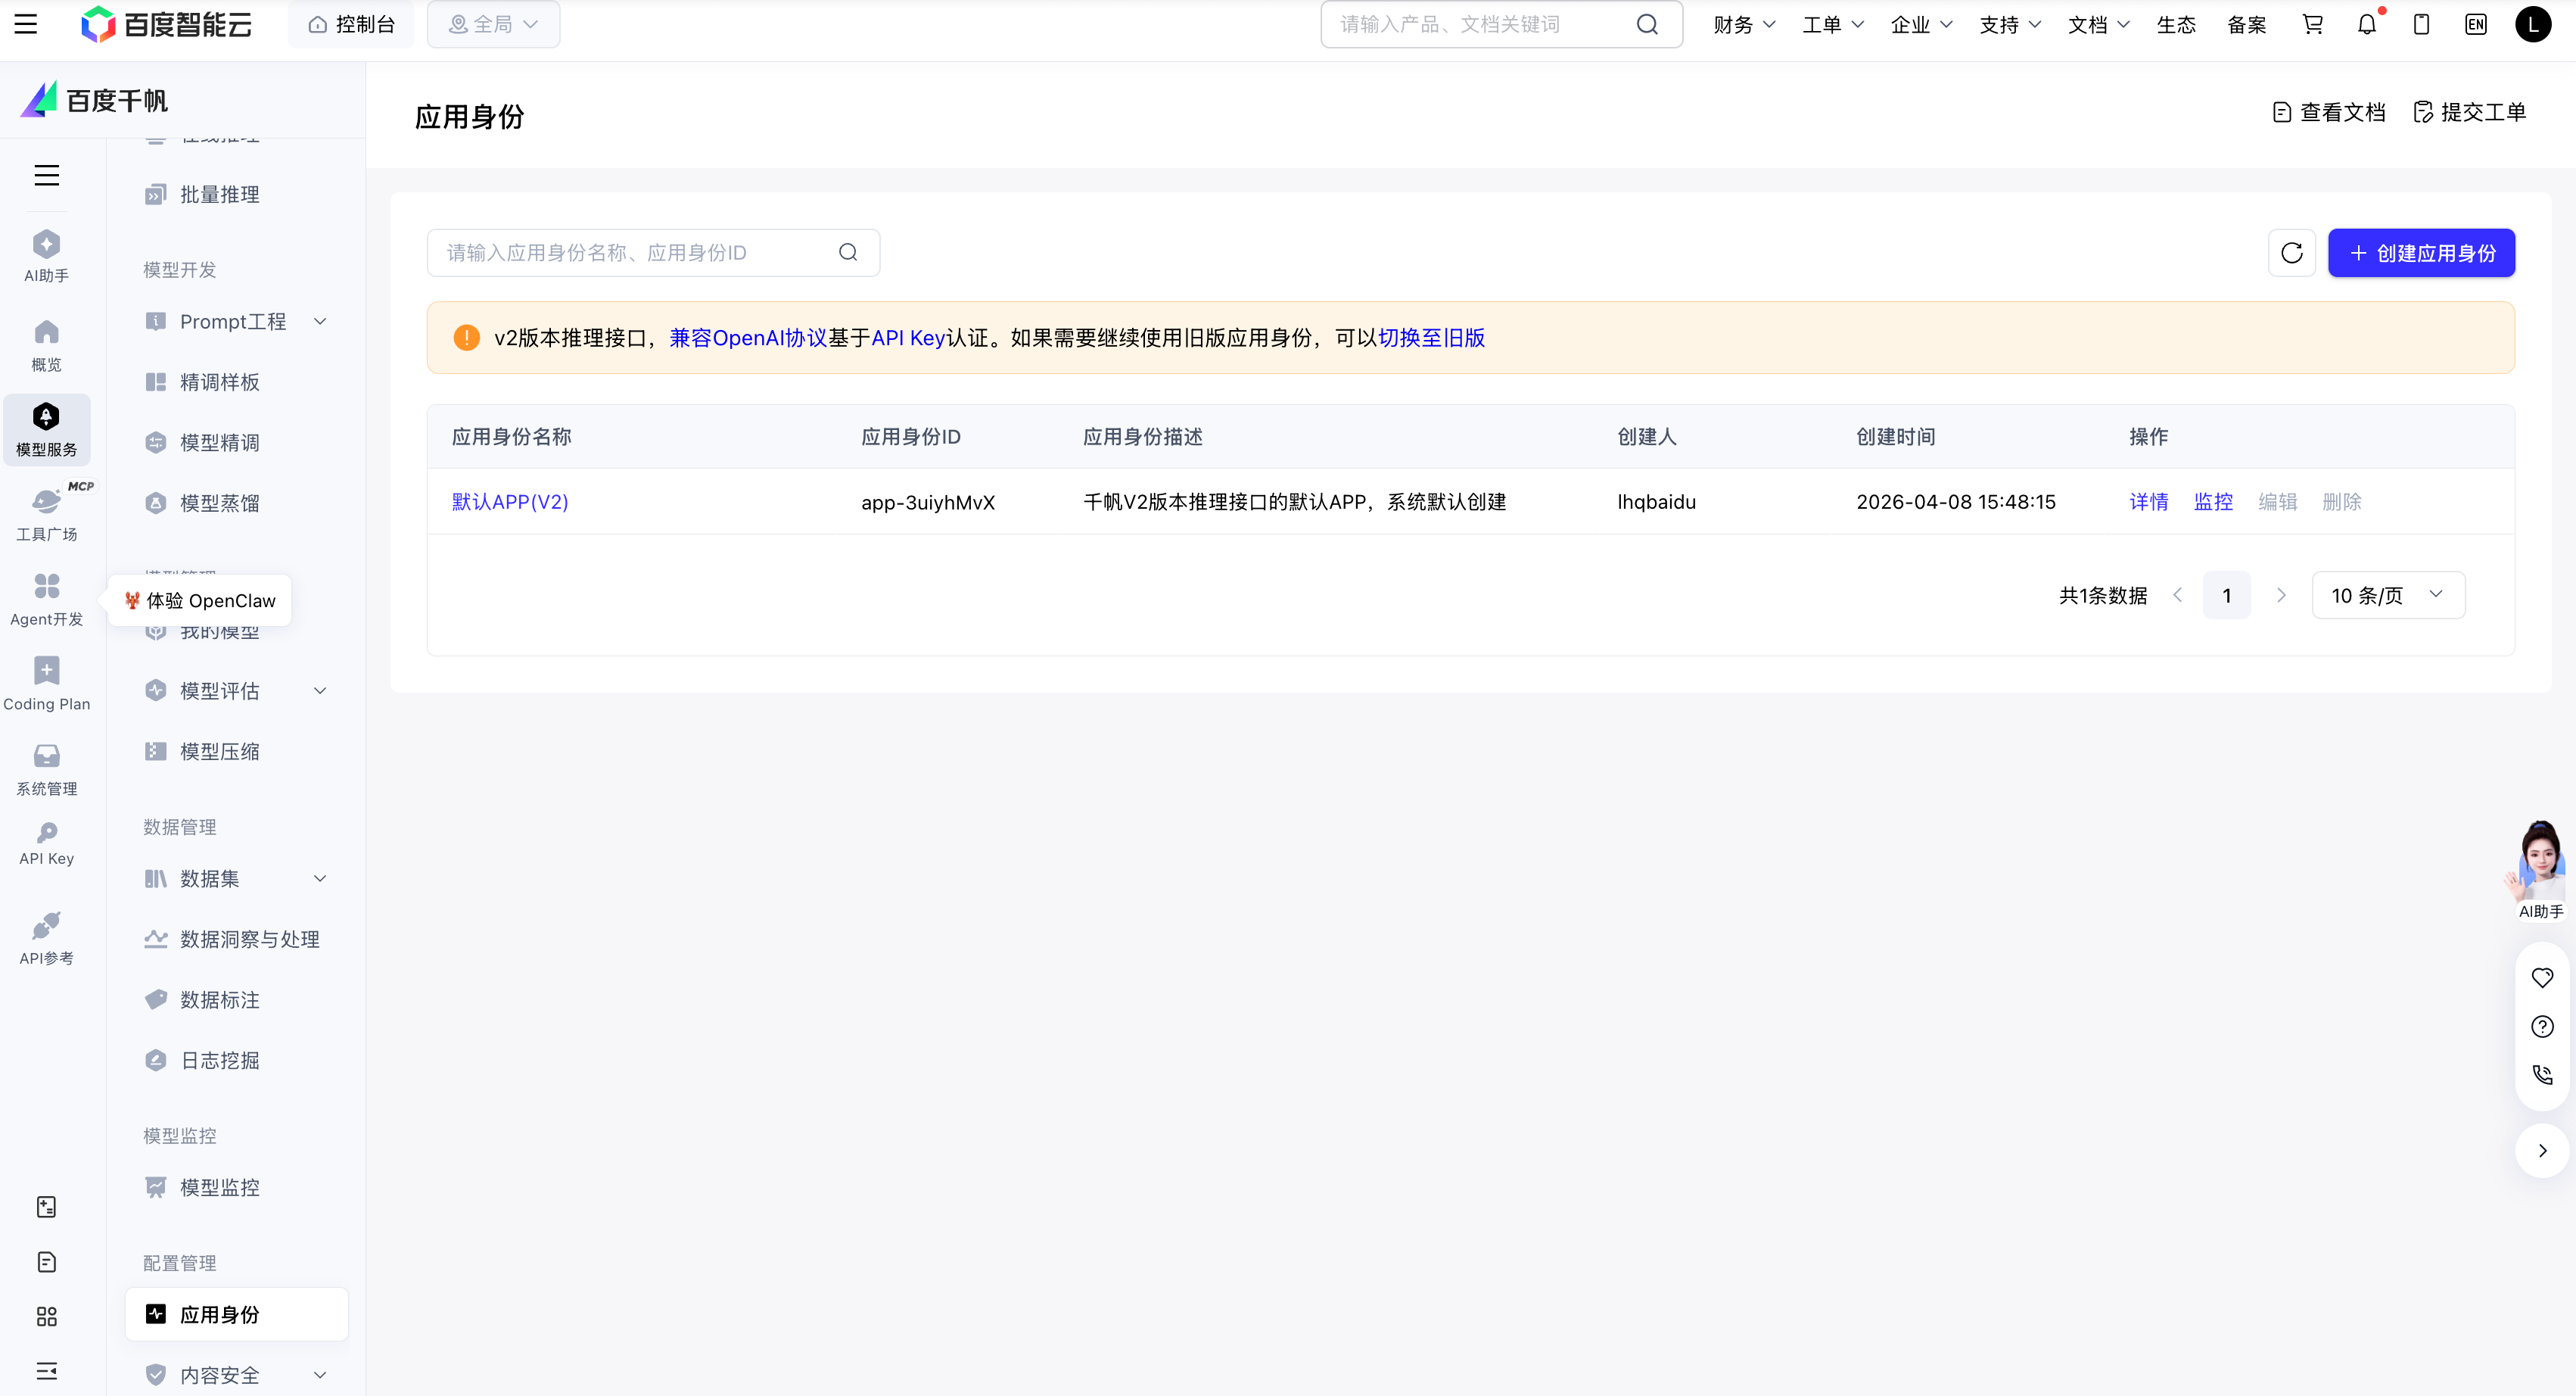The width and height of the screenshot is (2576, 1396).
Task: Open the notification bell icon
Action: coord(2366,25)
